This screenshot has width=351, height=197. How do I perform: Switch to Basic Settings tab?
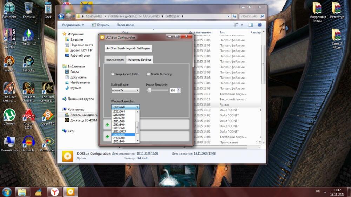(115, 60)
